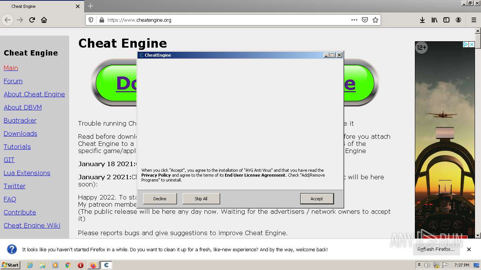Show hidden system tray icons
This screenshot has width=481, height=270.
(419, 265)
